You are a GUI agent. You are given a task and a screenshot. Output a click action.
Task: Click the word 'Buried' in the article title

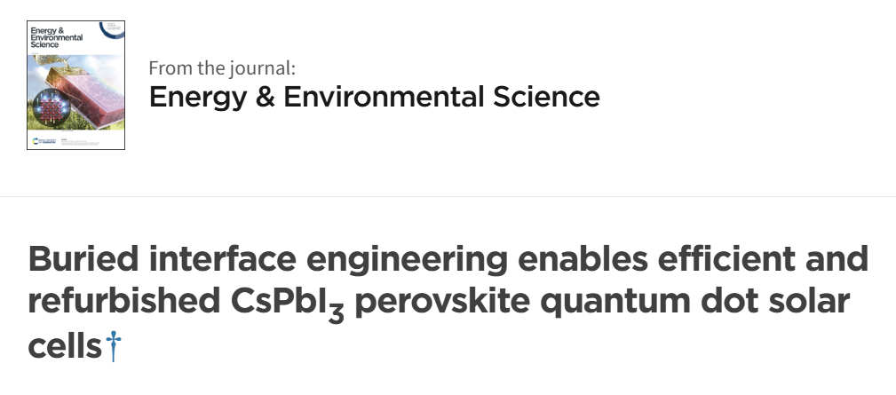click(x=83, y=258)
